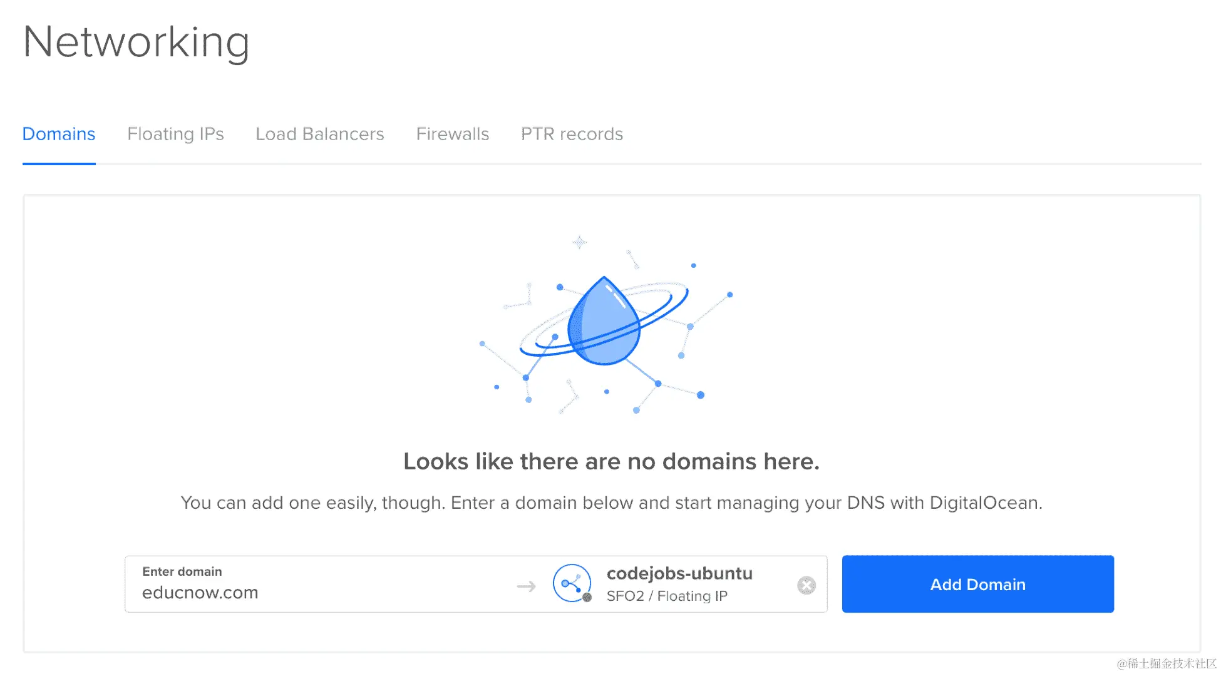
Task: Click the watermark text at bottom right
Action: point(1167,663)
